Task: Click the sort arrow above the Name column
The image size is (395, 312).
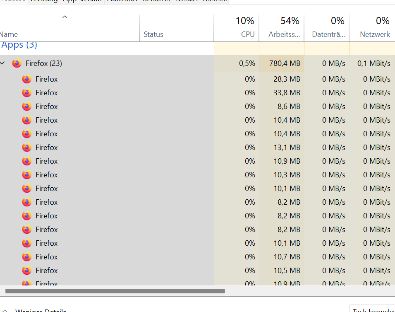Action: [x=65, y=17]
